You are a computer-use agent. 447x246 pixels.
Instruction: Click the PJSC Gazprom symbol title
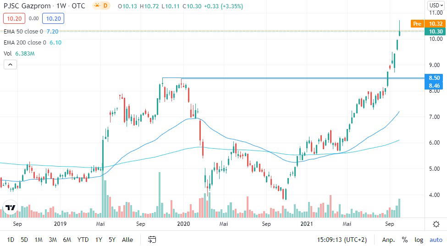coord(27,6)
